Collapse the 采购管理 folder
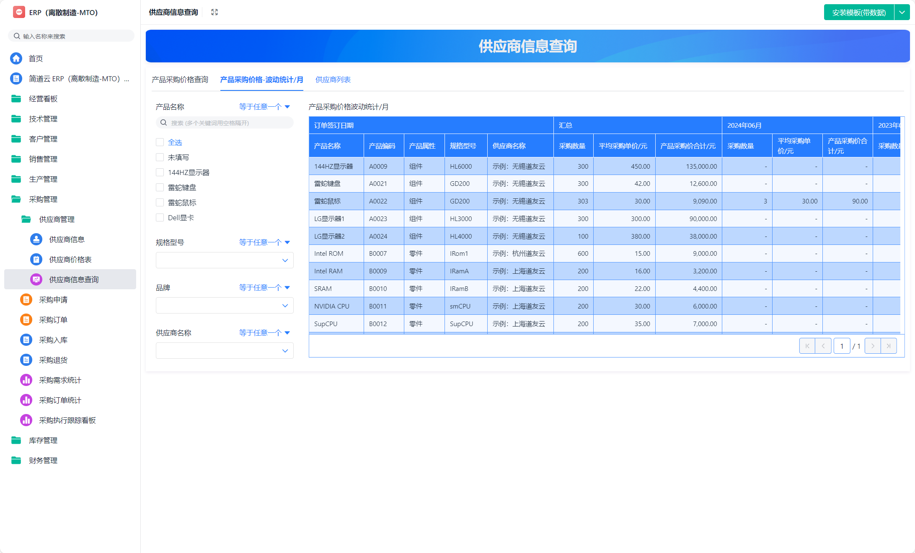The image size is (915, 553). (43, 199)
